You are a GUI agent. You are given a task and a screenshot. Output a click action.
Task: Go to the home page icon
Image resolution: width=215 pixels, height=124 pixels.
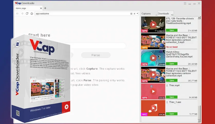click(32, 14)
